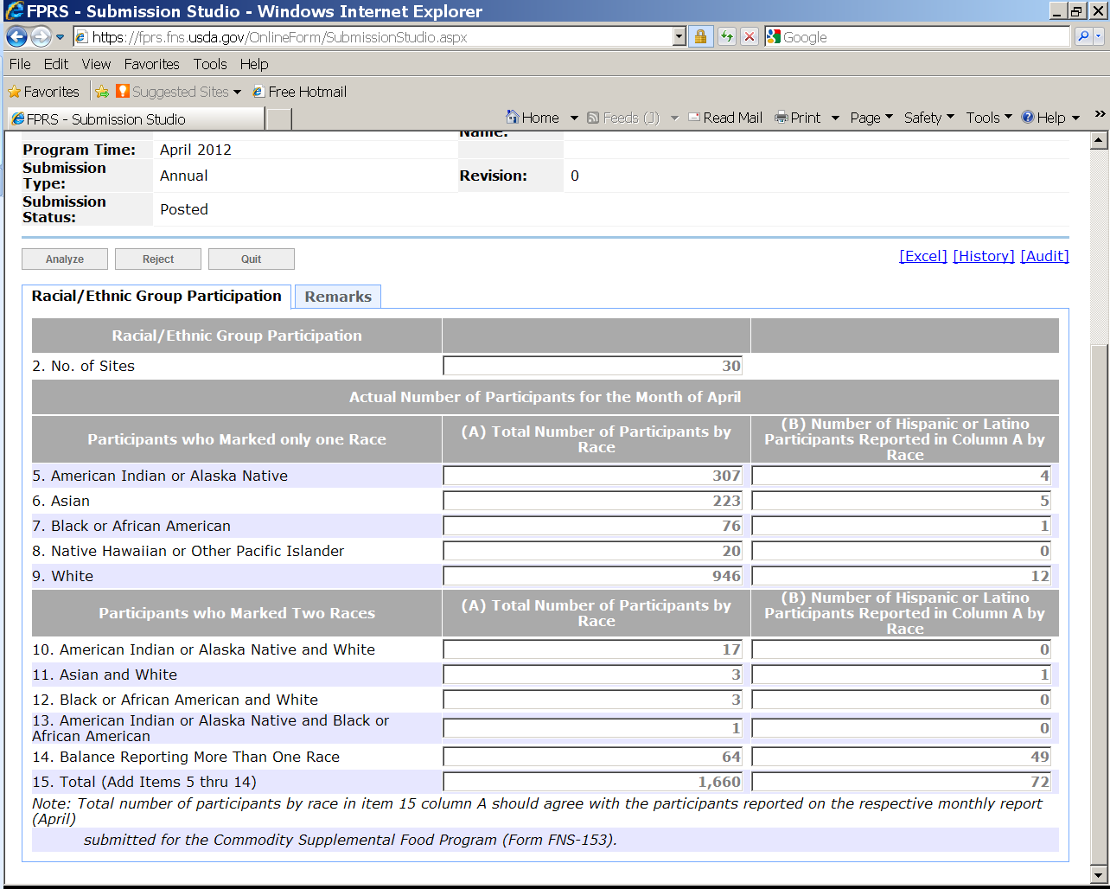Screen dimensions: 1110x889
Task: Click the vertical scrollbar down arrow
Action: pyautogui.click(x=1100, y=874)
